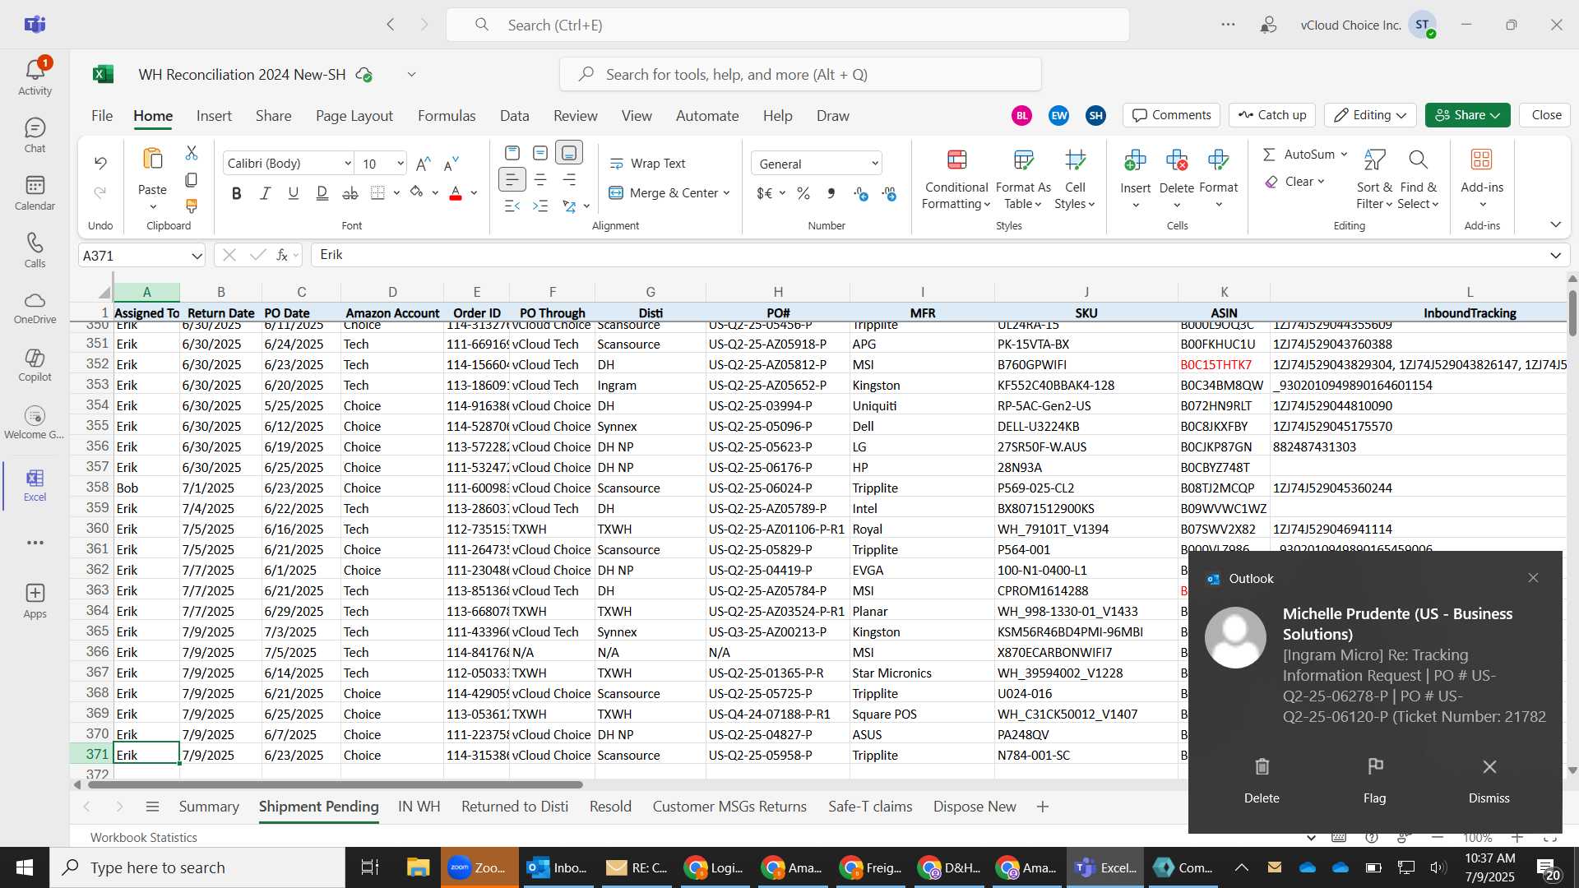Expand the Share button dropdown
The width and height of the screenshot is (1579, 888).
coord(1495,115)
